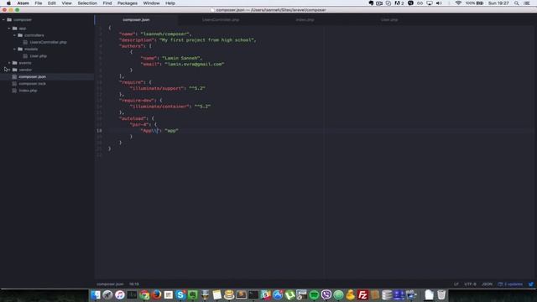
Task: Click the UTF-8 encoding selector
Action: (470, 284)
